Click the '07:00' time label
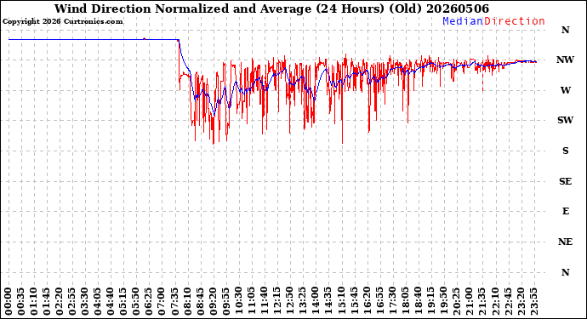This screenshot has height=319, width=587. (x=162, y=302)
